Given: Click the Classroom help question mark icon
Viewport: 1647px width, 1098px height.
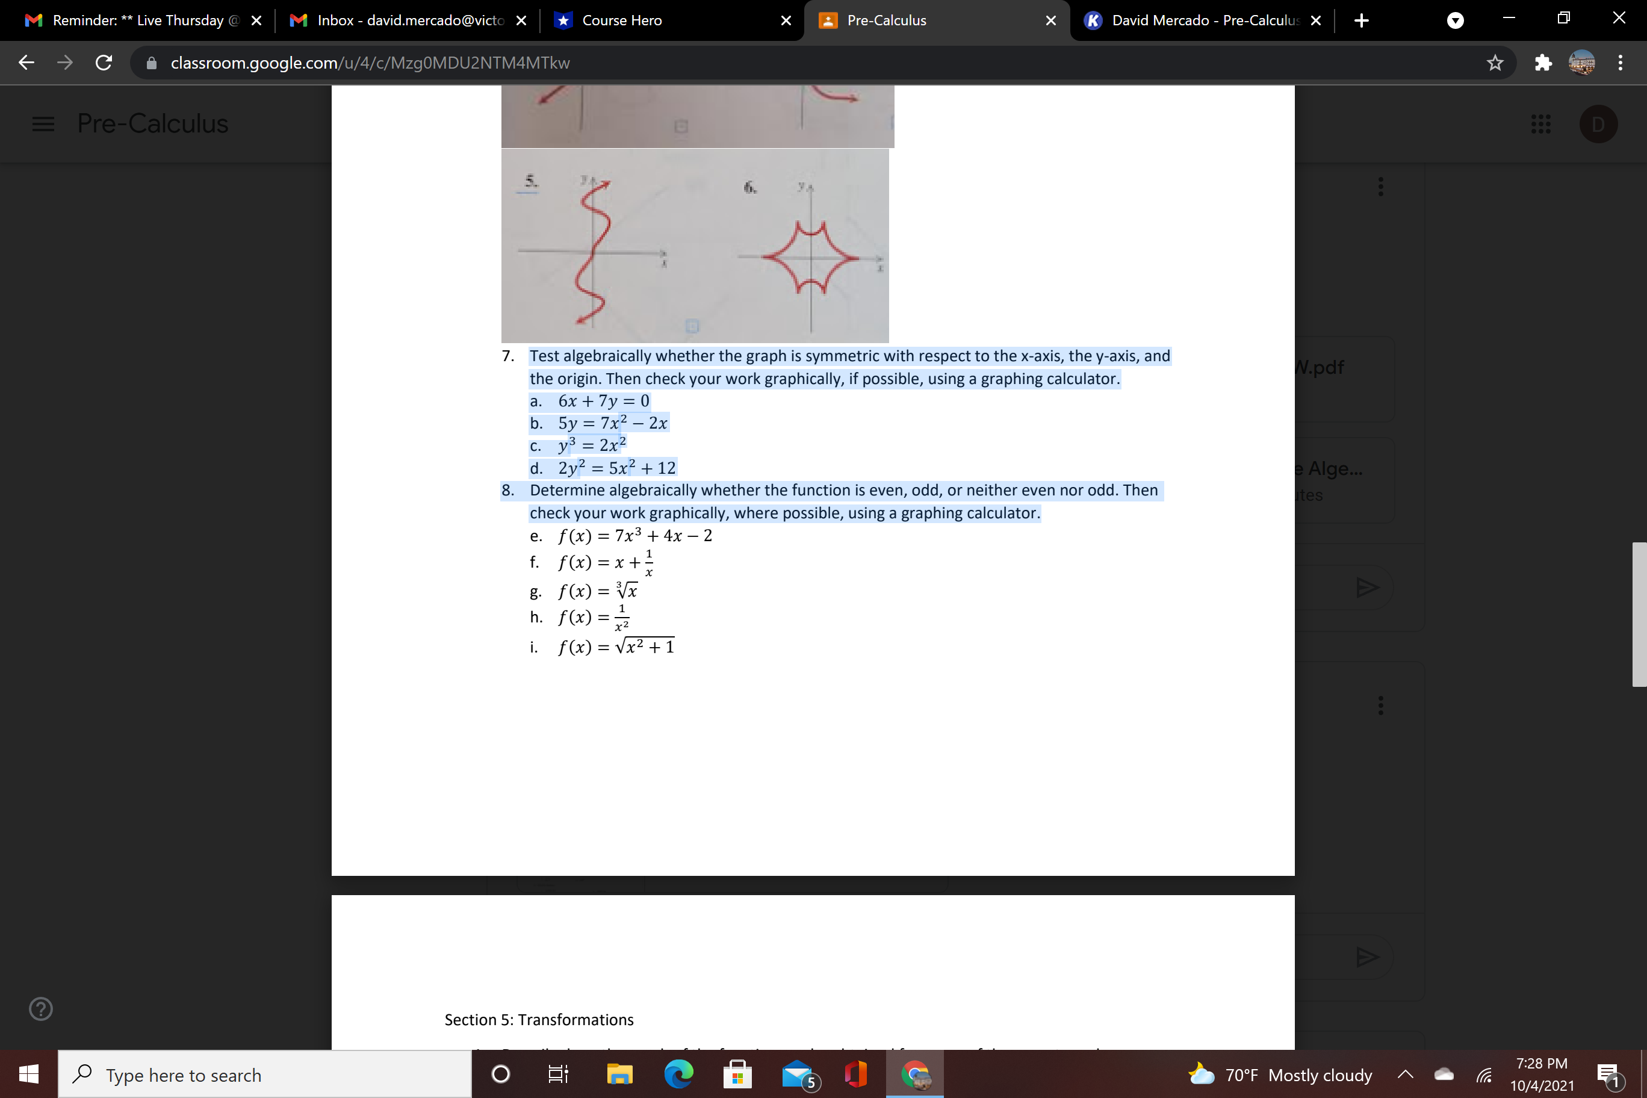Looking at the screenshot, I should tap(40, 1008).
